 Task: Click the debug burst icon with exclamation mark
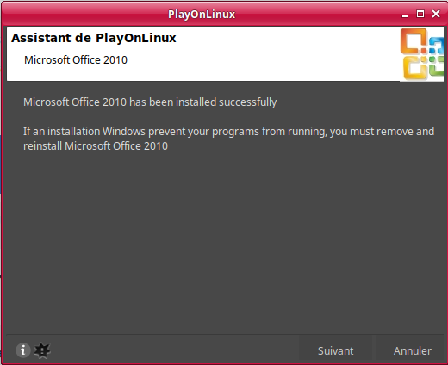tap(42, 350)
